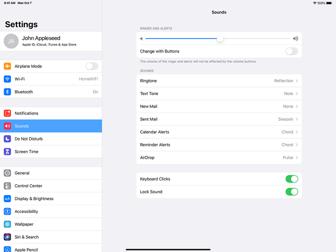Tap the Siri & Search icon
This screenshot has width=336, height=252.
coord(7,237)
